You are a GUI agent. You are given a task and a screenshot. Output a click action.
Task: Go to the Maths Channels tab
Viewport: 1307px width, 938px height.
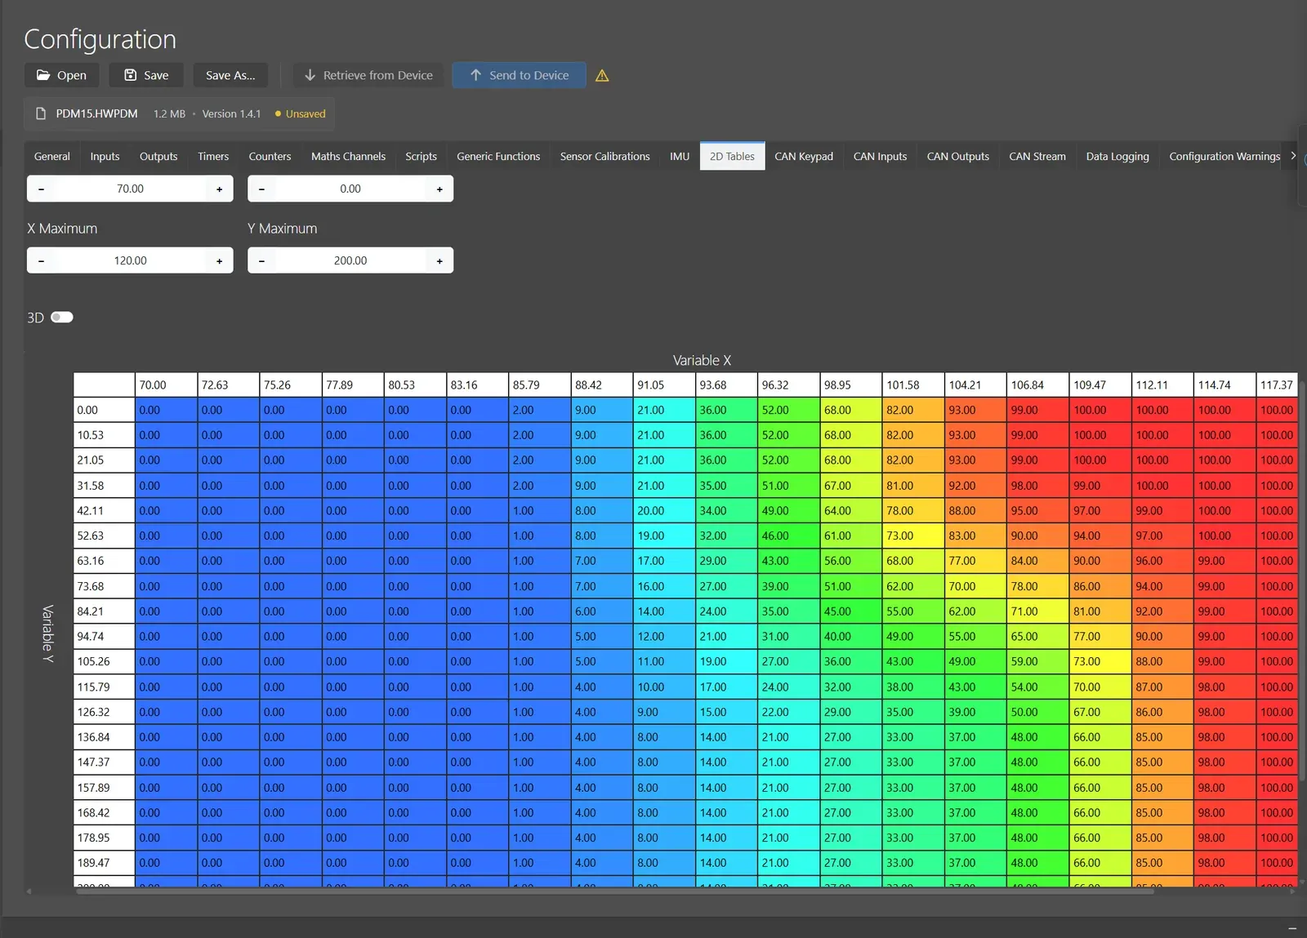(348, 157)
